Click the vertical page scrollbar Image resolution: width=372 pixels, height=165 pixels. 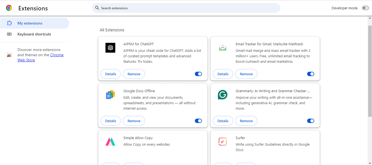click(370, 71)
